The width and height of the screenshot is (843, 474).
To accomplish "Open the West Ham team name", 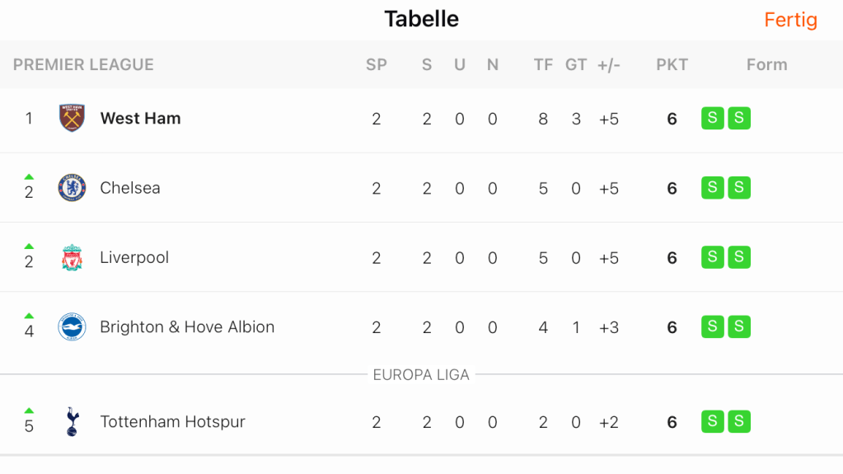I will (x=140, y=118).
